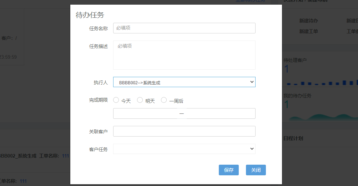Select the 今天 radio button

coord(116,100)
